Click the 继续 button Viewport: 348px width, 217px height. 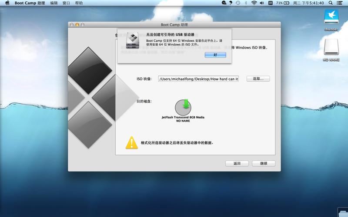[264, 164]
